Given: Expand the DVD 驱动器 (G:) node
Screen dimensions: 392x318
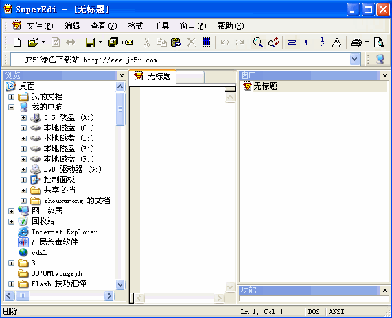Looking at the screenshot, I should [23, 169].
